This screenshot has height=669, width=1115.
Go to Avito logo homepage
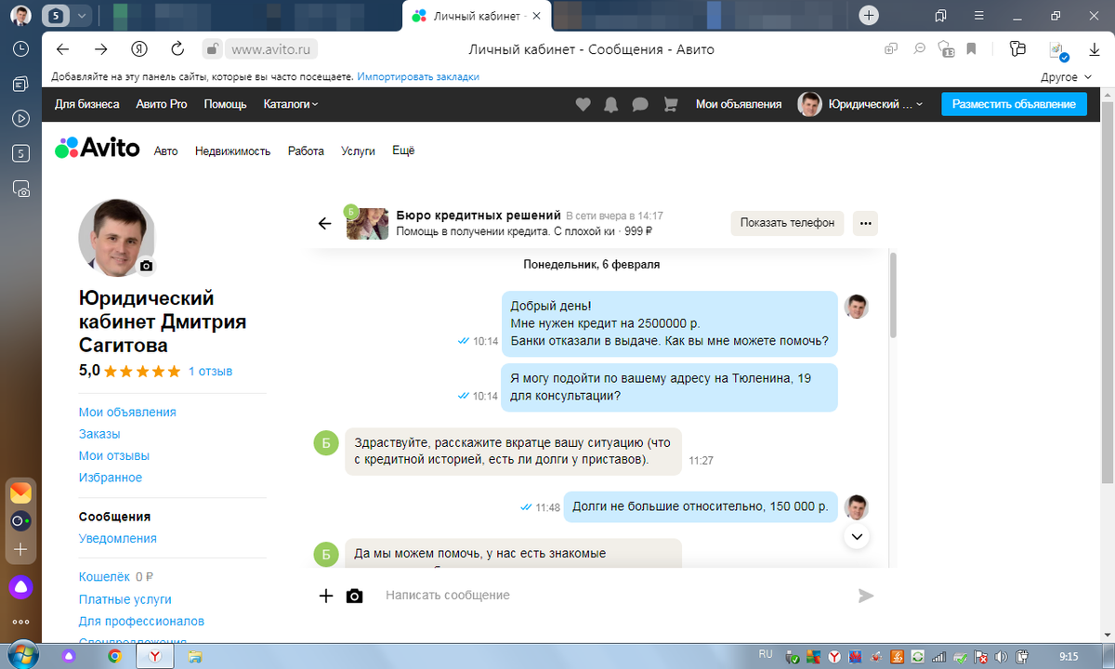coord(98,147)
